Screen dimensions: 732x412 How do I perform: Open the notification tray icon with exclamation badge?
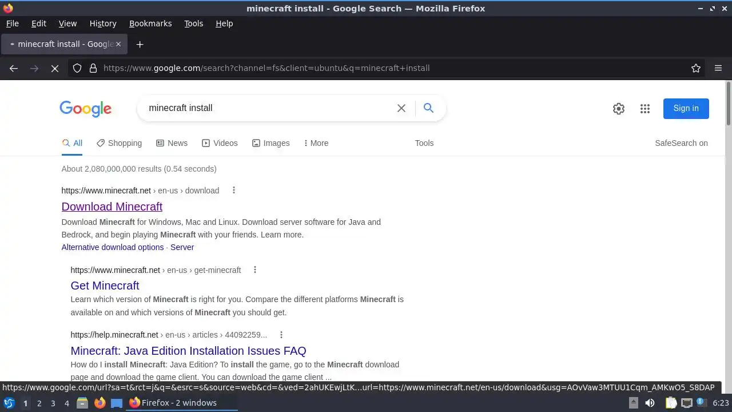(x=701, y=402)
